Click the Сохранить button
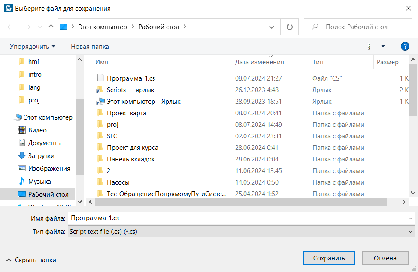Screen dimensions: 418x272 click(329, 258)
